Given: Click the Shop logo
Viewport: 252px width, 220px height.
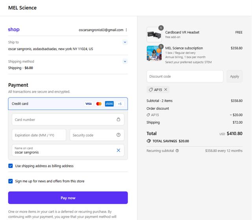Looking at the screenshot, I should pyautogui.click(x=14, y=30).
